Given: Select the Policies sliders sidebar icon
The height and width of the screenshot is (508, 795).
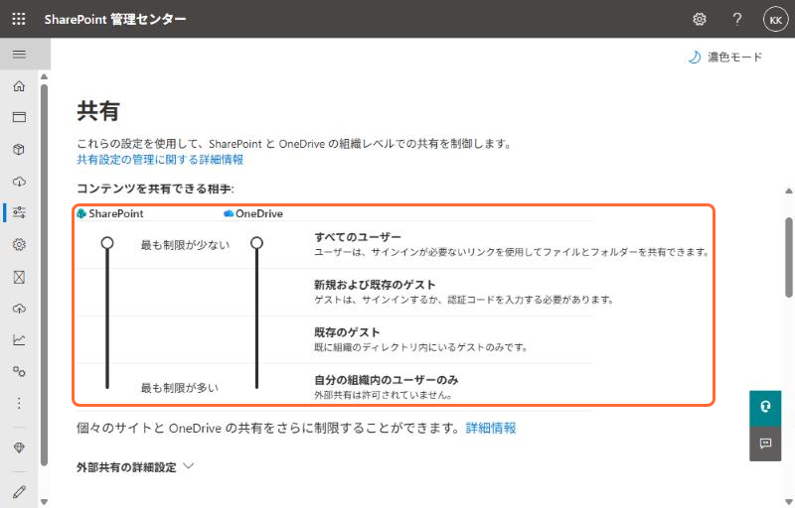Looking at the screenshot, I should (x=19, y=212).
